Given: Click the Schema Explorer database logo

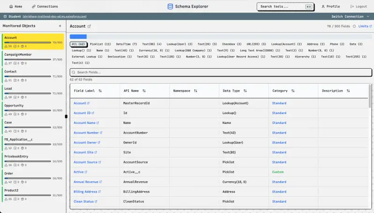Looking at the screenshot, I should point(170,7).
